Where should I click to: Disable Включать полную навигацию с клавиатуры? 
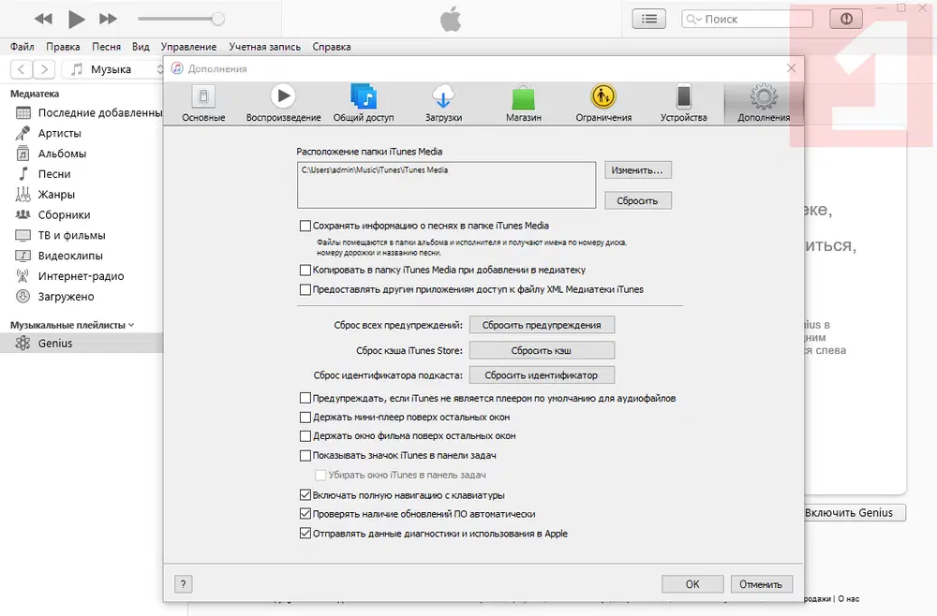click(305, 495)
